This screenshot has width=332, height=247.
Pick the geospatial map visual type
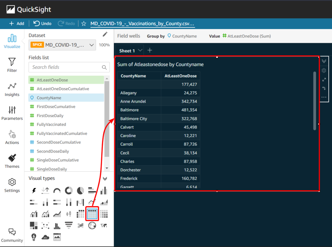click(92, 225)
